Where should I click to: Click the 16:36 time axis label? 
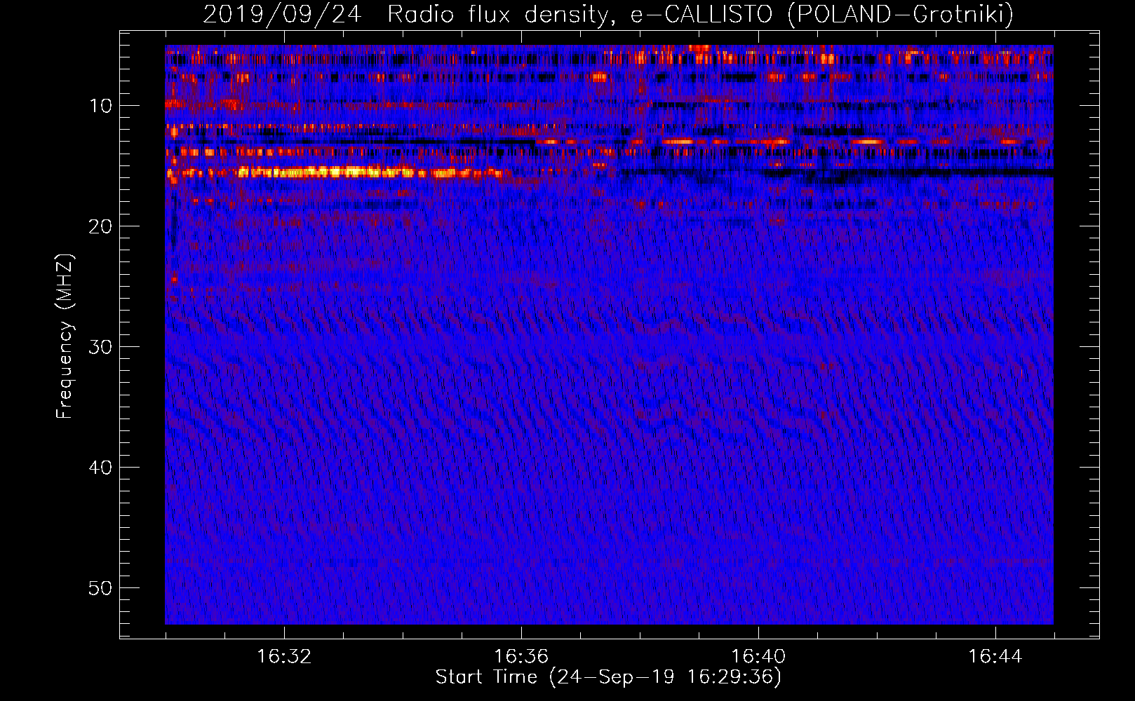pos(521,657)
